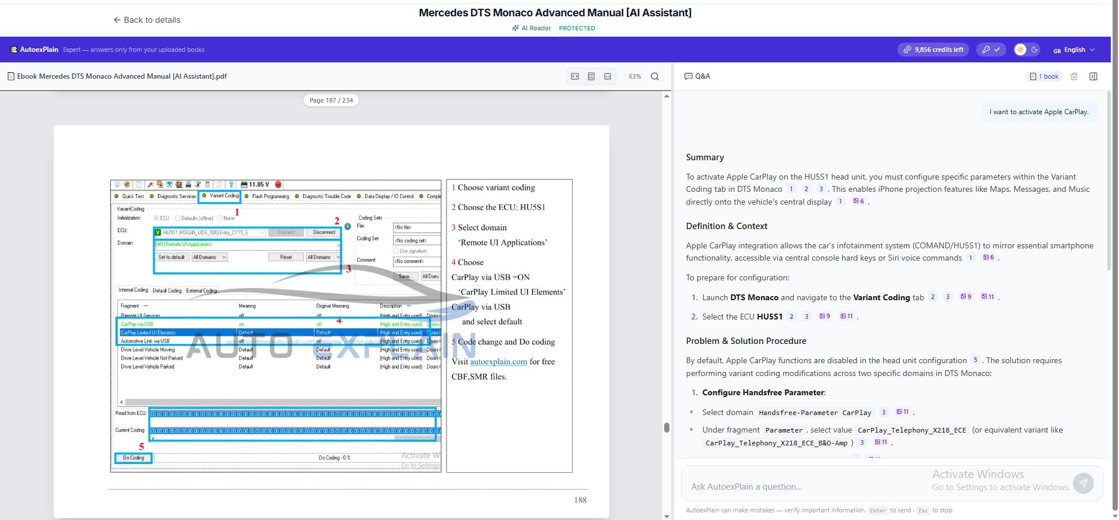Open the 1 book selector
This screenshot has height=520, width=1119.
tap(1044, 76)
